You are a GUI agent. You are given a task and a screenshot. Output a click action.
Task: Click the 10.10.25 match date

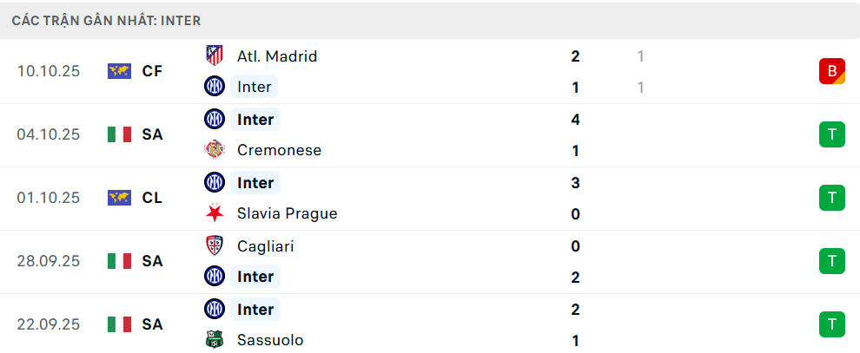49,71
